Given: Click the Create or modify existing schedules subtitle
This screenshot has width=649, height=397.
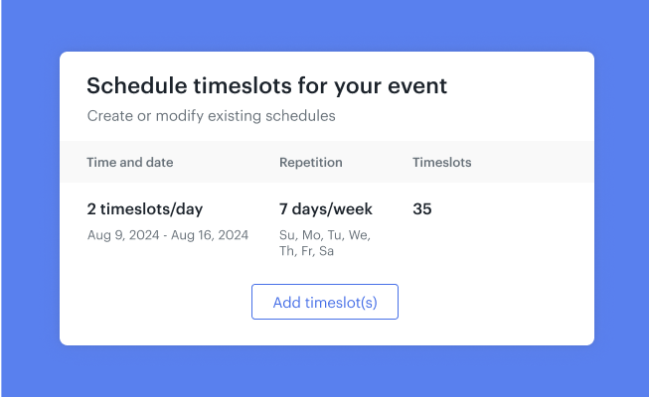Looking at the screenshot, I should pos(211,116).
